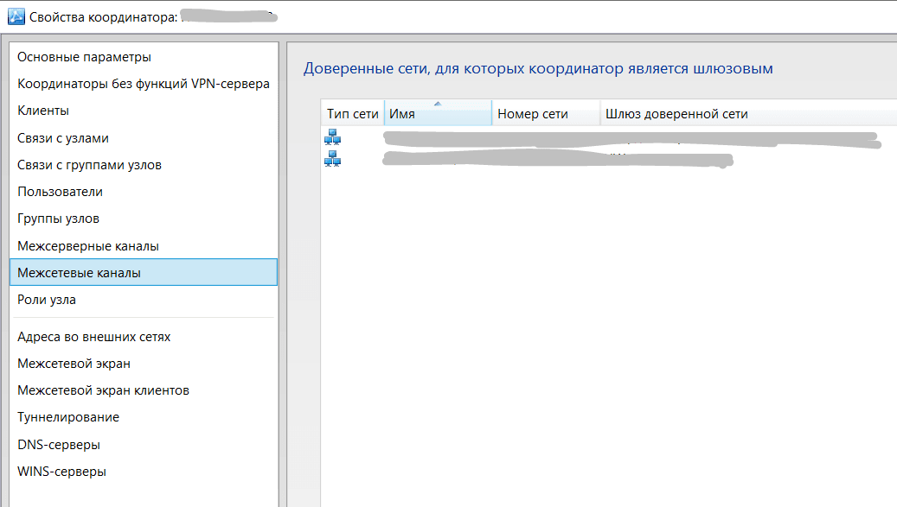Open the 'Туннелирование' section

[x=68, y=417]
